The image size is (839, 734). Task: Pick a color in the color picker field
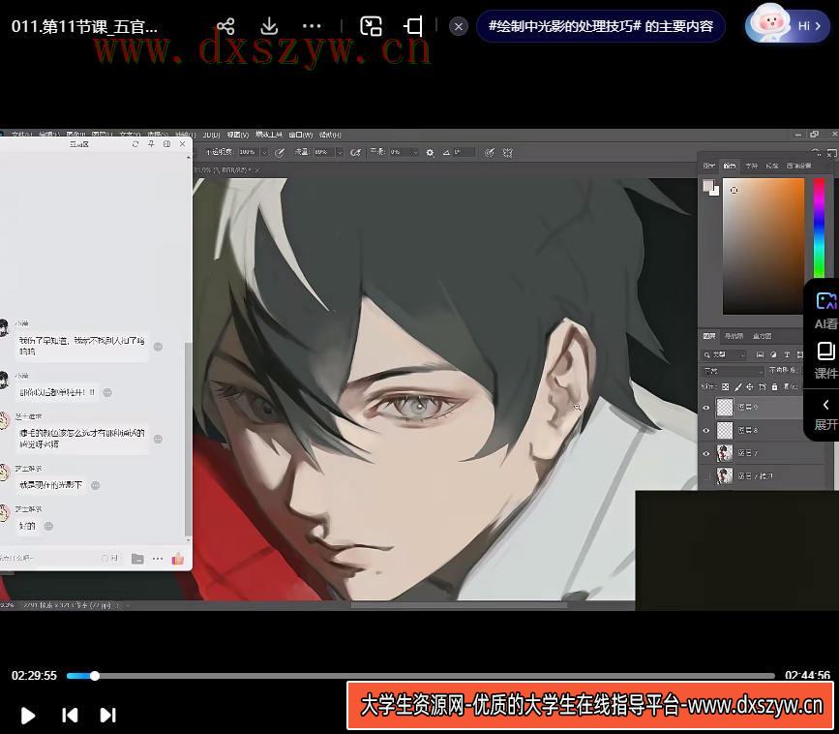[x=764, y=246]
